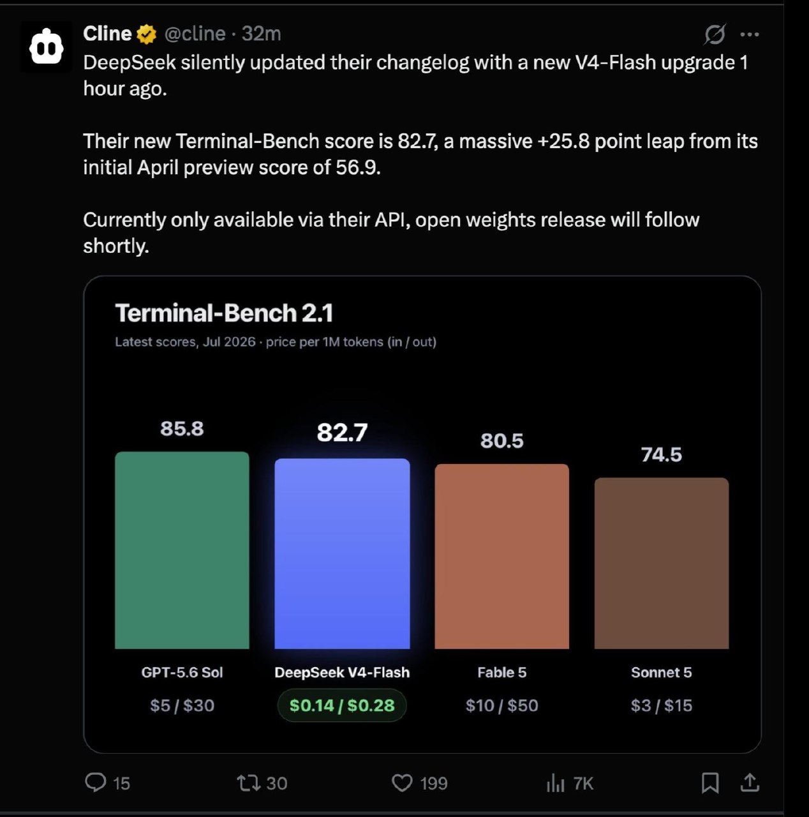Click the blue DeepSeek V4-Flash bar

[342, 553]
